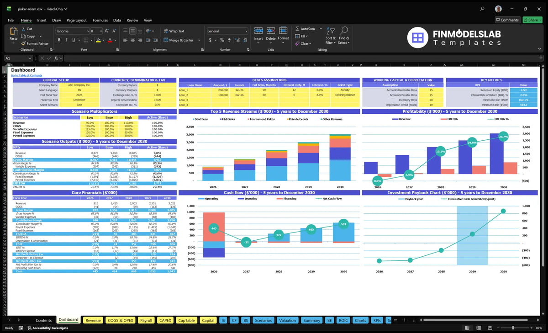Viewport: 548px width, 333px height.
Task: Click the yellow fill color bucket
Action: (98, 40)
